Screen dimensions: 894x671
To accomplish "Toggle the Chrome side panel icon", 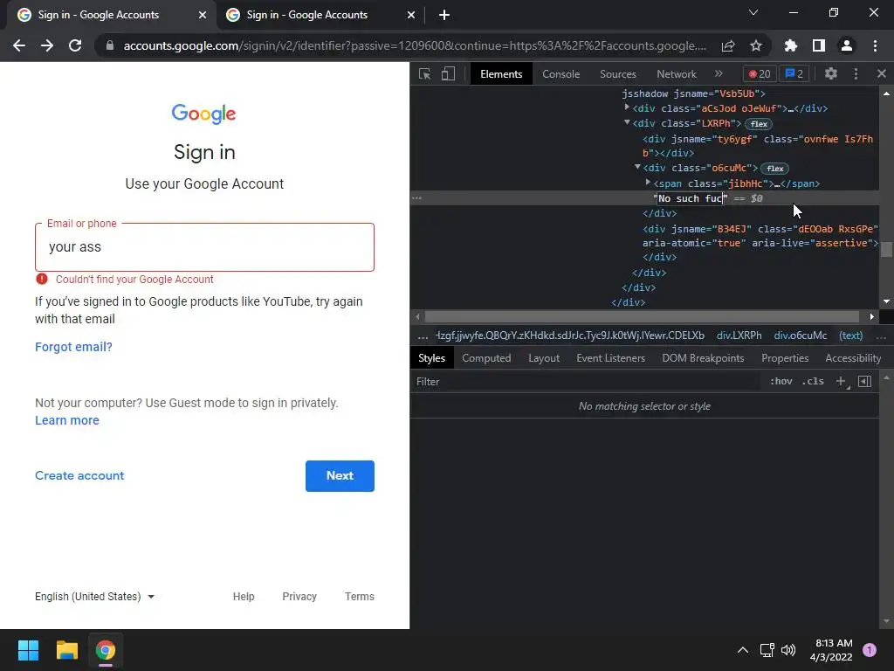I will pos(819,45).
